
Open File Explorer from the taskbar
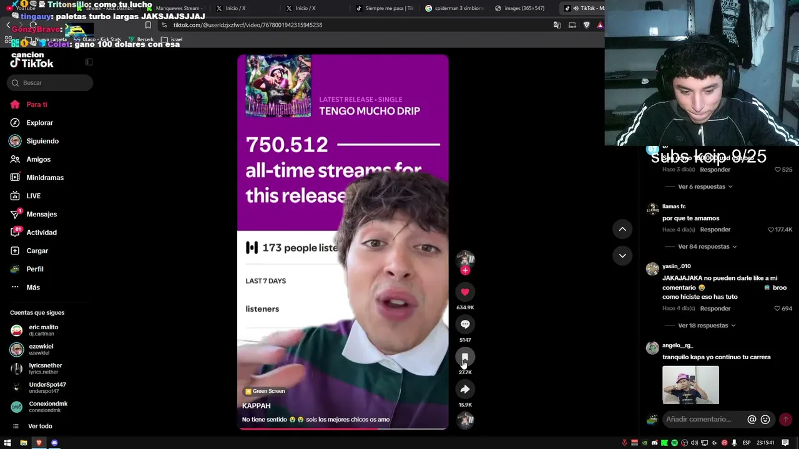pos(23,443)
